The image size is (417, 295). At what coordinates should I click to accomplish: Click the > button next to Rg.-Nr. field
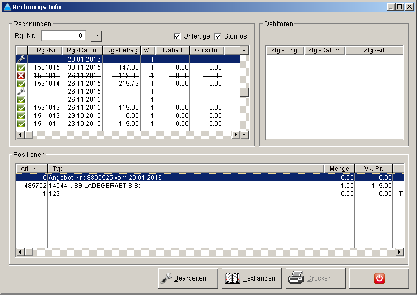pyautogui.click(x=96, y=36)
